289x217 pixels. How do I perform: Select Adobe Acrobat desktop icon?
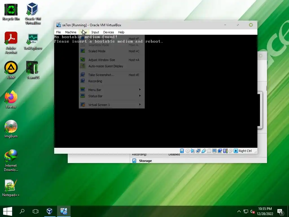click(11, 43)
